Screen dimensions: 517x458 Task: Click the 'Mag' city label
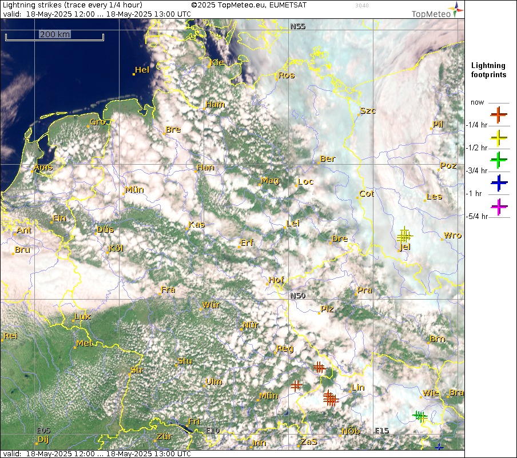(270, 180)
